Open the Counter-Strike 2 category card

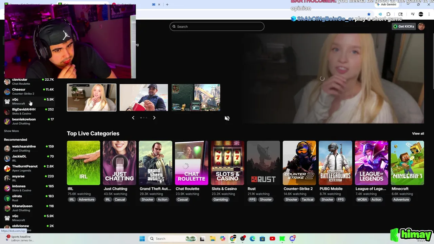coord(299,163)
